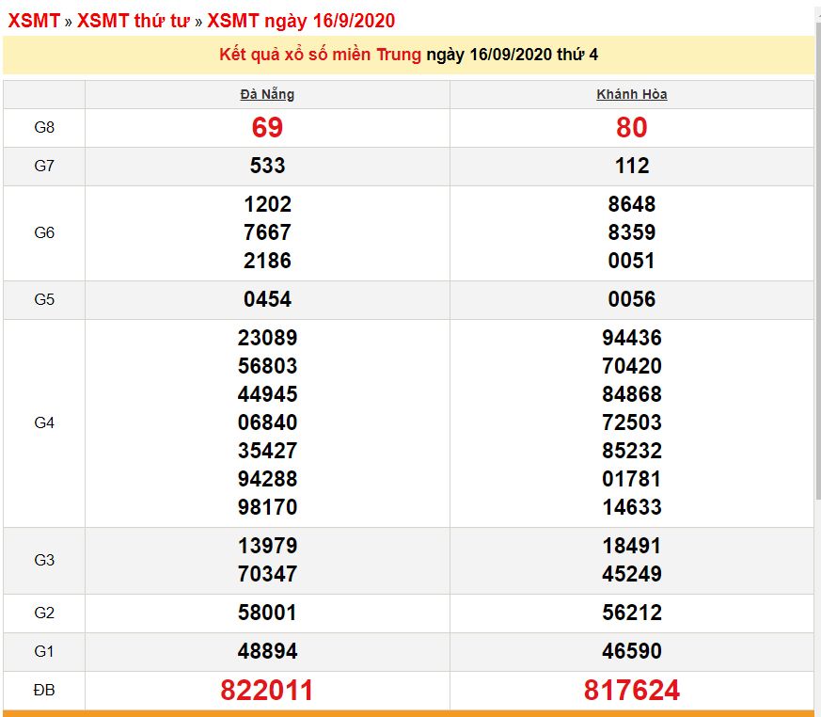Viewport: 821px width, 717px height.
Task: Select Đà Nẵng special prize 822011
Action: 267,691
